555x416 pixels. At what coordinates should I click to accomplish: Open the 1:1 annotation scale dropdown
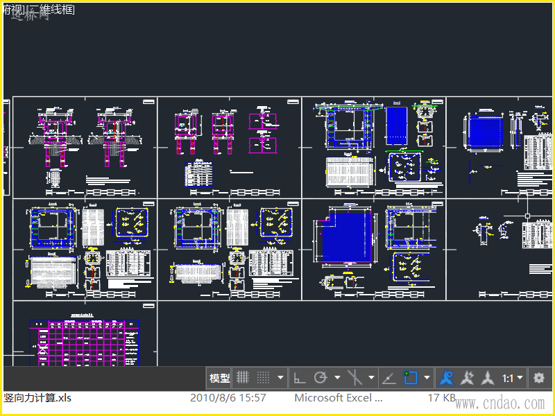click(x=512, y=378)
